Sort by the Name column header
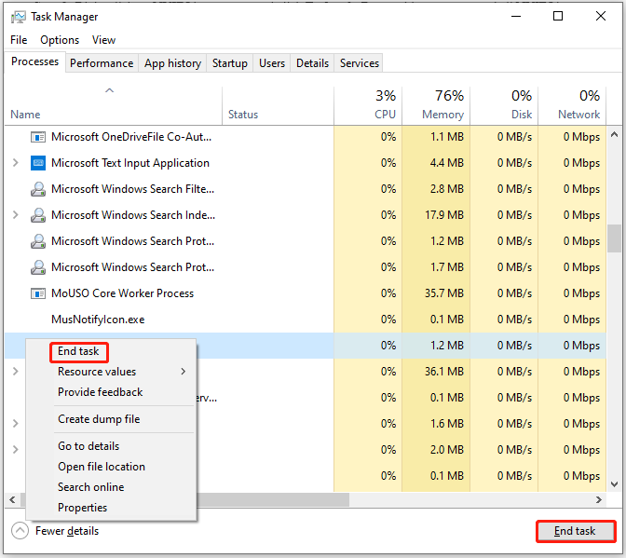This screenshot has width=626, height=558. click(x=113, y=104)
